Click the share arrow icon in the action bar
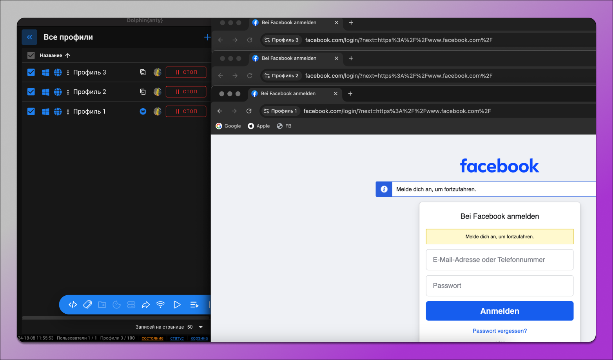 (x=146, y=305)
